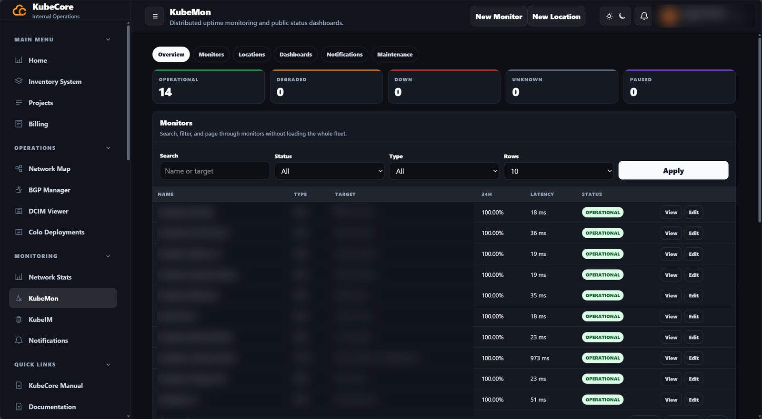Collapse the Monitoring section
Viewport: 762px width, 419px height.
tap(108, 256)
